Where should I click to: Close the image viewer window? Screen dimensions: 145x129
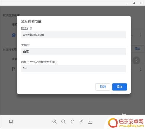pyautogui.click(x=141, y=3)
